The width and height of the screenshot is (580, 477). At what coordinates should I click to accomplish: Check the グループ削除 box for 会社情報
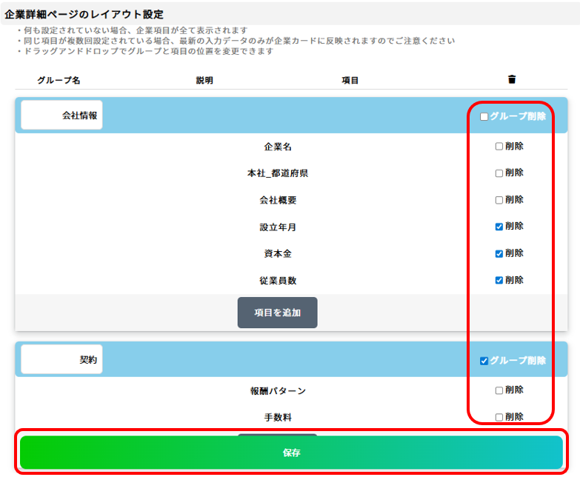click(x=484, y=116)
